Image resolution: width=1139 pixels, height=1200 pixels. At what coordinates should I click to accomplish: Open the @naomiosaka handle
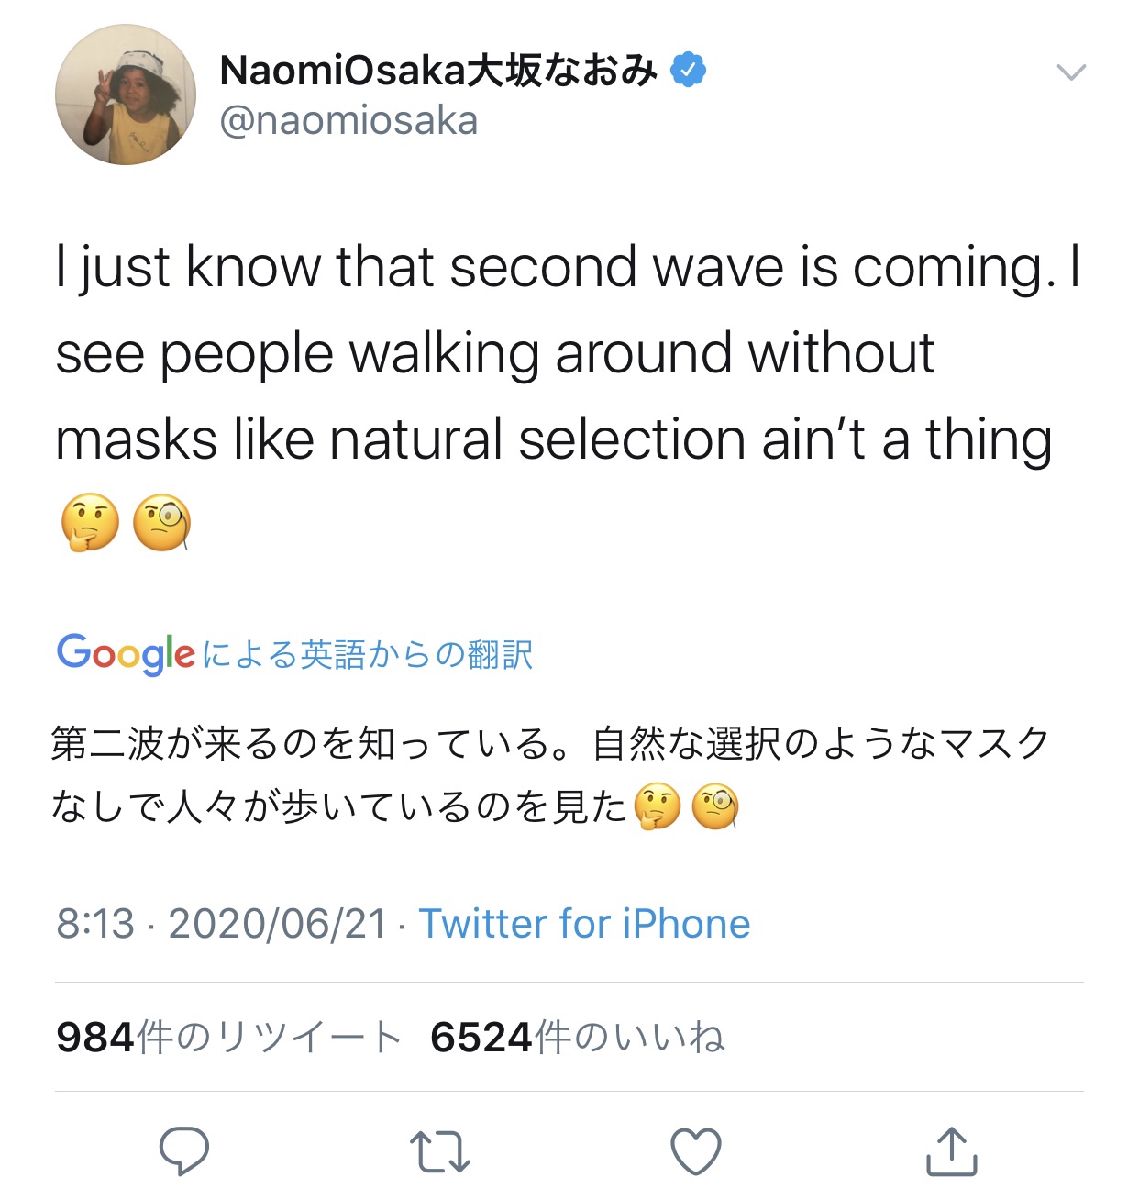pos(348,121)
